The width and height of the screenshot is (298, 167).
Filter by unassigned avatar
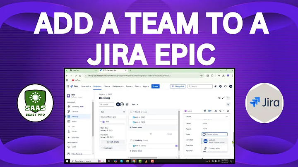coord(122,104)
